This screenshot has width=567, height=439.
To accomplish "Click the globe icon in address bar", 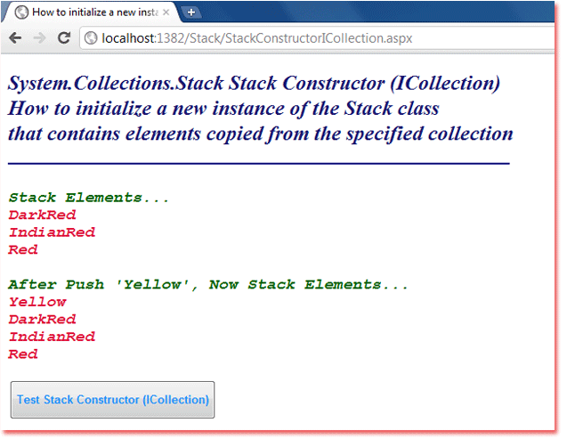I will pos(91,38).
